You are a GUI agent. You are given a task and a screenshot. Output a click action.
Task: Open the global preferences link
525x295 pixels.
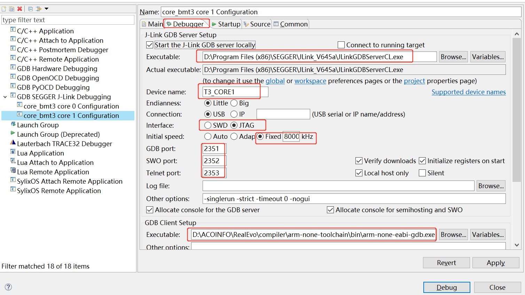(x=275, y=81)
